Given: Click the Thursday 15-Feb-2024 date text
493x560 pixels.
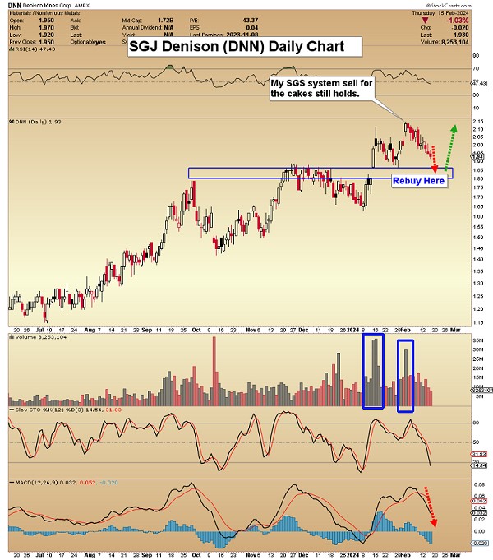Looking at the screenshot, I should pos(456,12).
